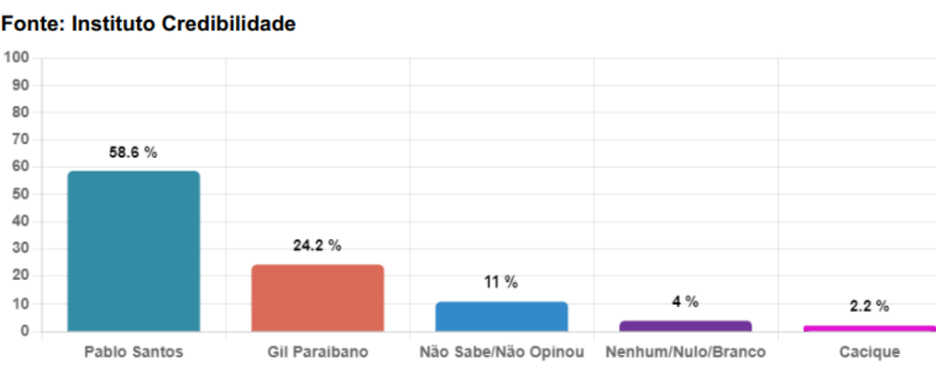Click the Gil Paraibano red bar

pyautogui.click(x=317, y=298)
